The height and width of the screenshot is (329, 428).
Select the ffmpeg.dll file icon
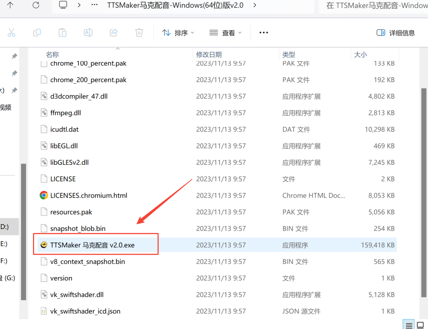click(x=44, y=113)
